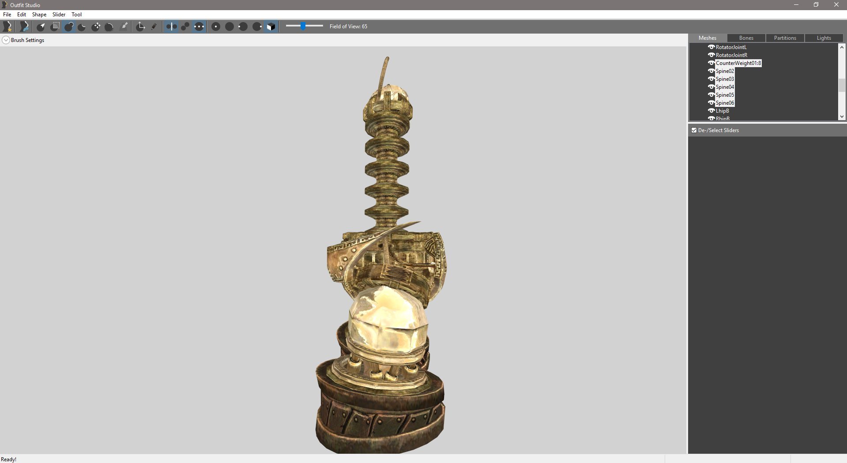This screenshot has width=847, height=463.
Task: Select the vertex Select arrow tool
Action: pos(41,27)
